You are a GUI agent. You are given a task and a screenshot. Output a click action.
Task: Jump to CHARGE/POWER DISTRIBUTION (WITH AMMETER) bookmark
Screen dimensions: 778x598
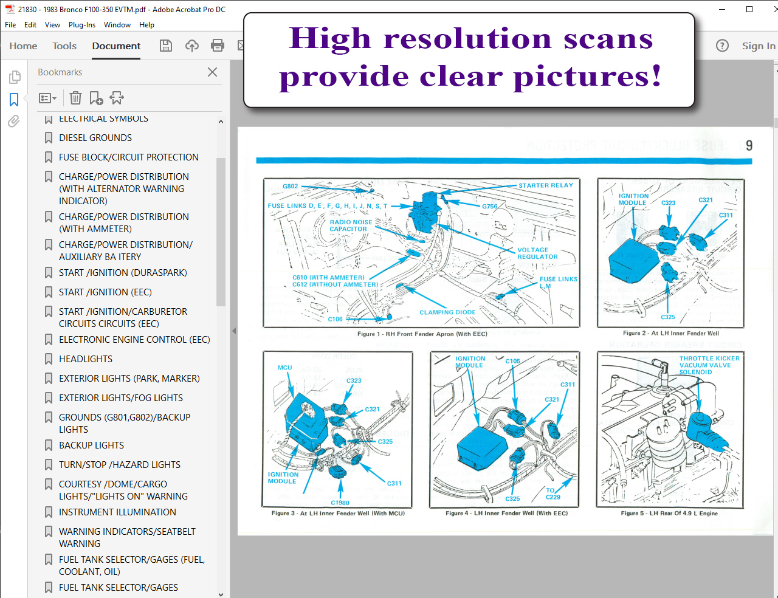pos(124,223)
